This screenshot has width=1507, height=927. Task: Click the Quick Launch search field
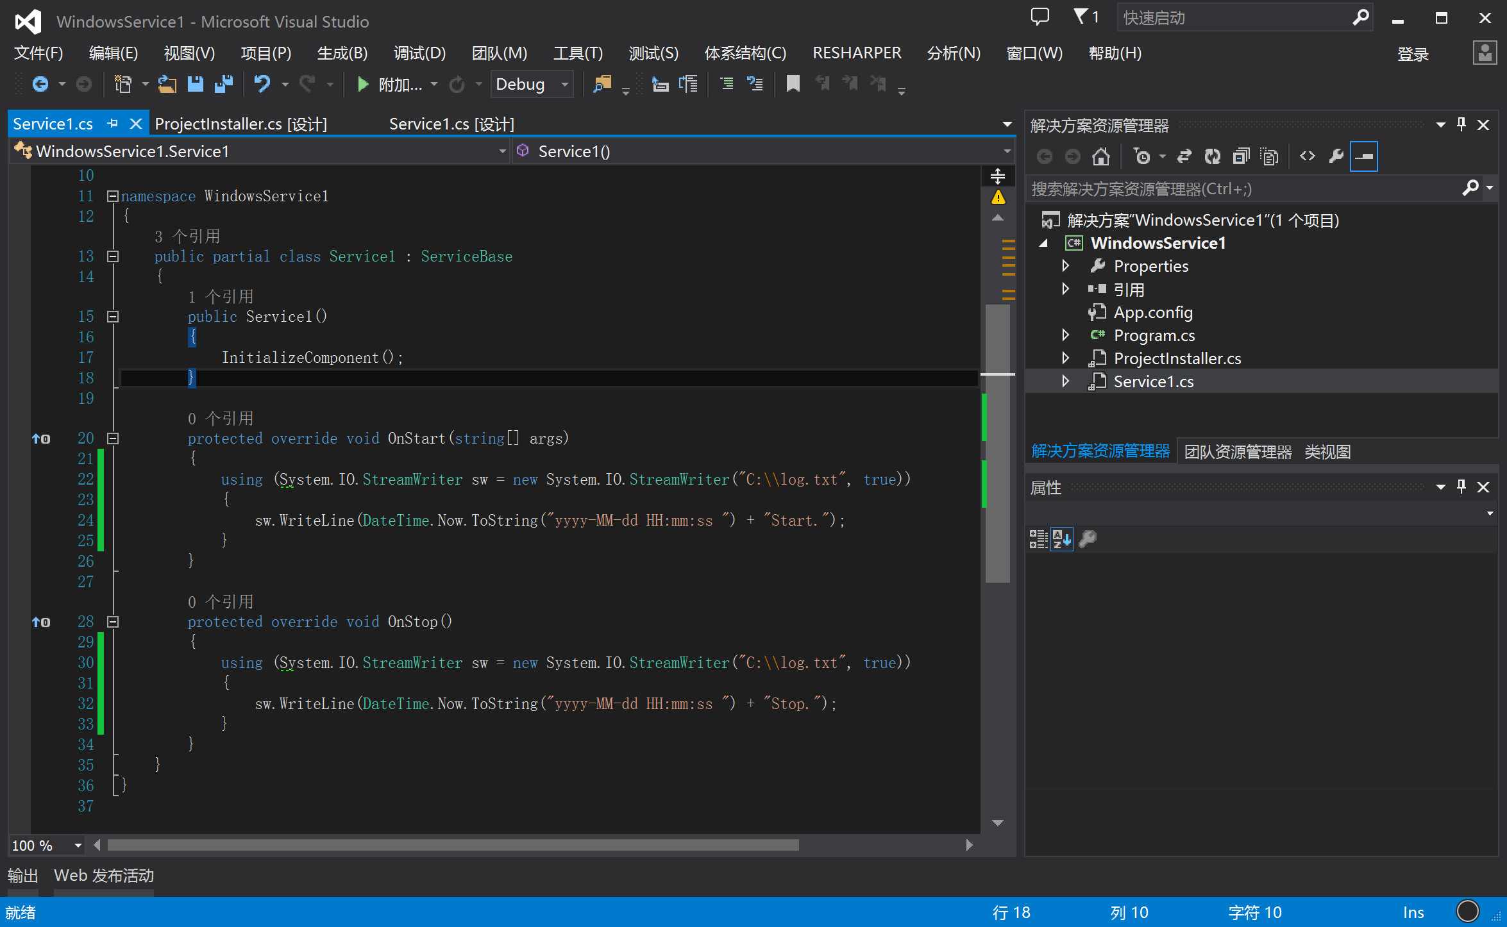tap(1231, 18)
